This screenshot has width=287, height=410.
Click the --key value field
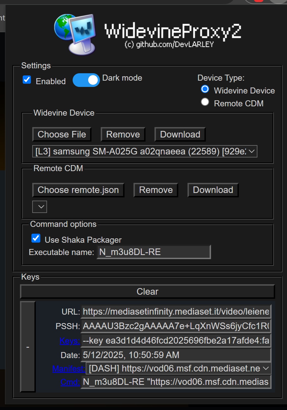(x=176, y=341)
